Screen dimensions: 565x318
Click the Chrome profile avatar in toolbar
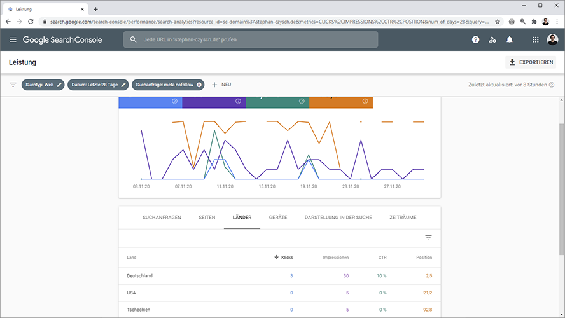(545, 22)
